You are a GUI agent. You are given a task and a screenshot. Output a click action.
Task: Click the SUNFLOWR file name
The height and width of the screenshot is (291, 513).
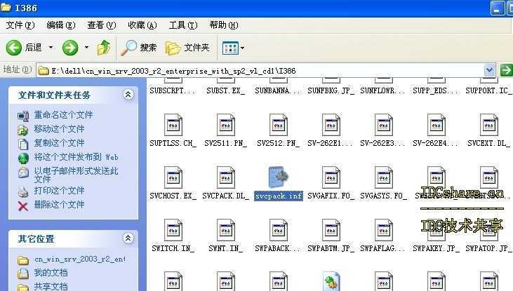(382, 90)
